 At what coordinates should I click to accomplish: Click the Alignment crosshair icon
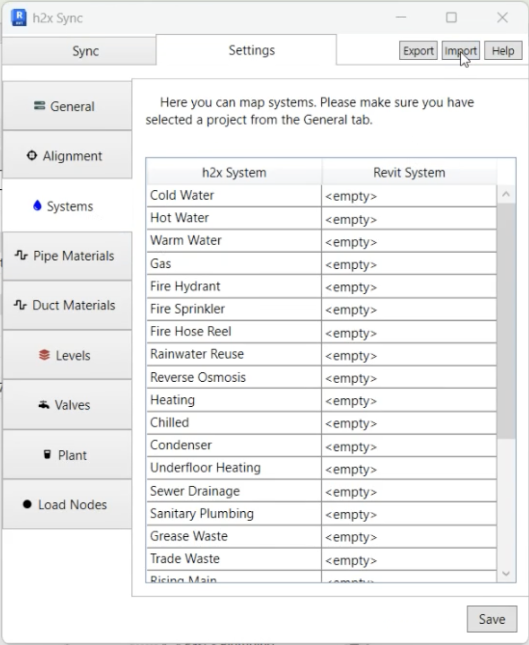click(x=32, y=155)
